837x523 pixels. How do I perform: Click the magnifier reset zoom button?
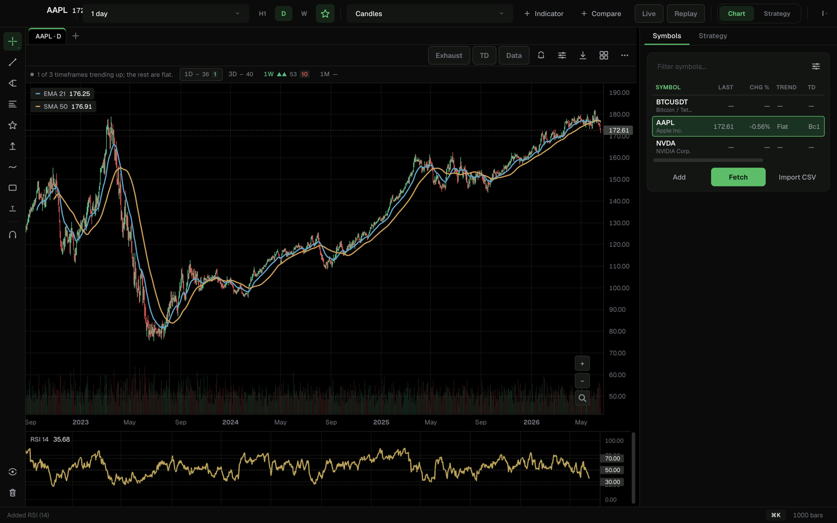[582, 398]
